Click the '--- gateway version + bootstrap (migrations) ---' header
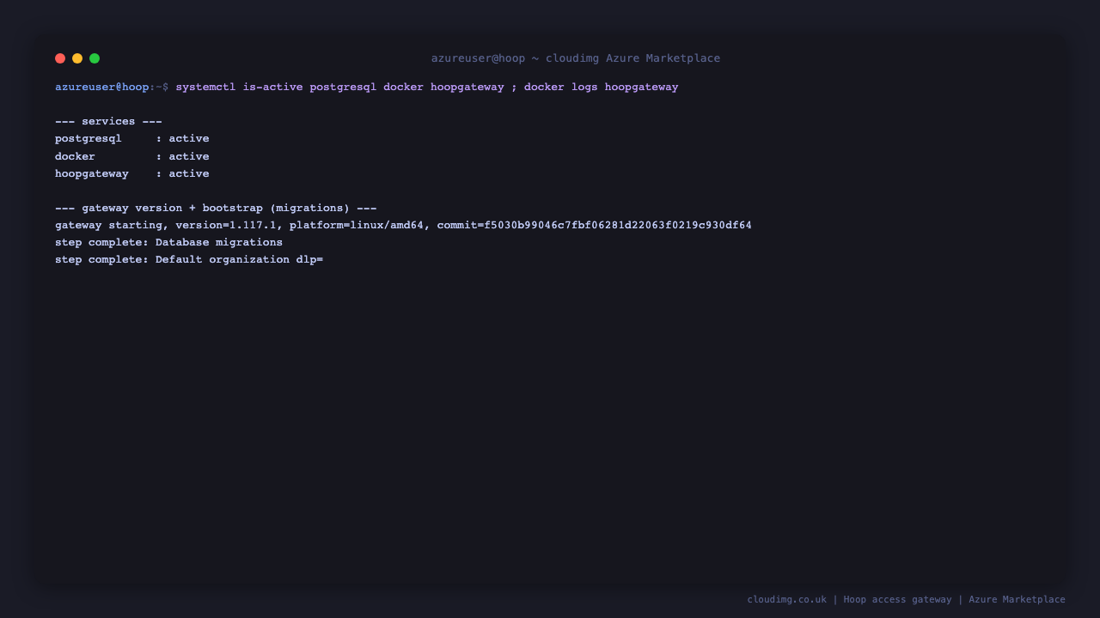Screen dimensions: 1100x618 [x=216, y=208]
